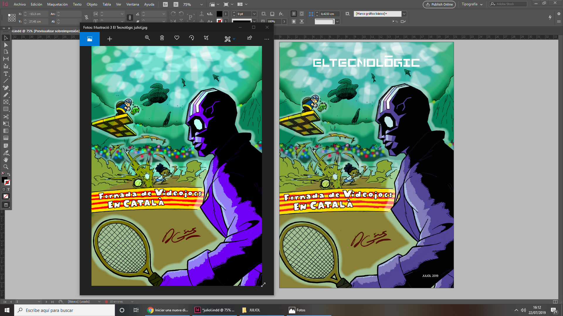Expand the preflight errors dropdown
The image size is (563, 316).
[x=132, y=302]
